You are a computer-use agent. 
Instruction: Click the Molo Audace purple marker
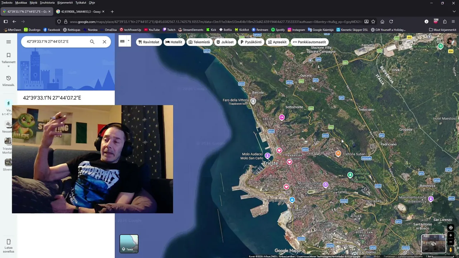tap(267, 156)
